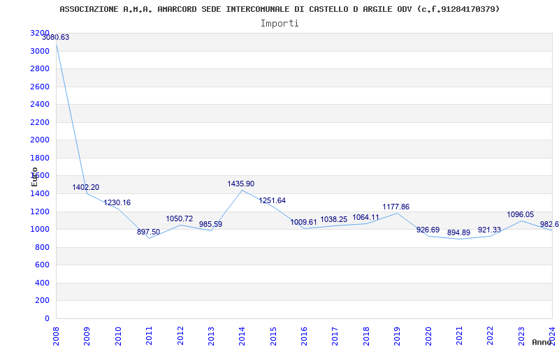This screenshot has width=559, height=349.
Task: Click the 1435.90 peak label for 2014
Action: pyautogui.click(x=241, y=184)
